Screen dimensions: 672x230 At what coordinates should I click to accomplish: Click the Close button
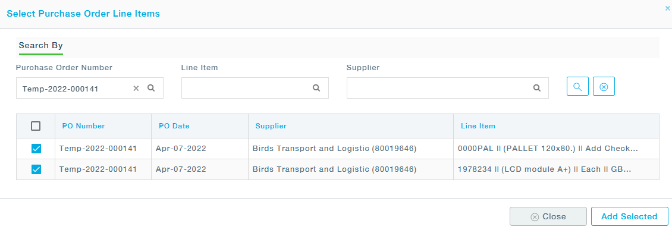(x=548, y=216)
